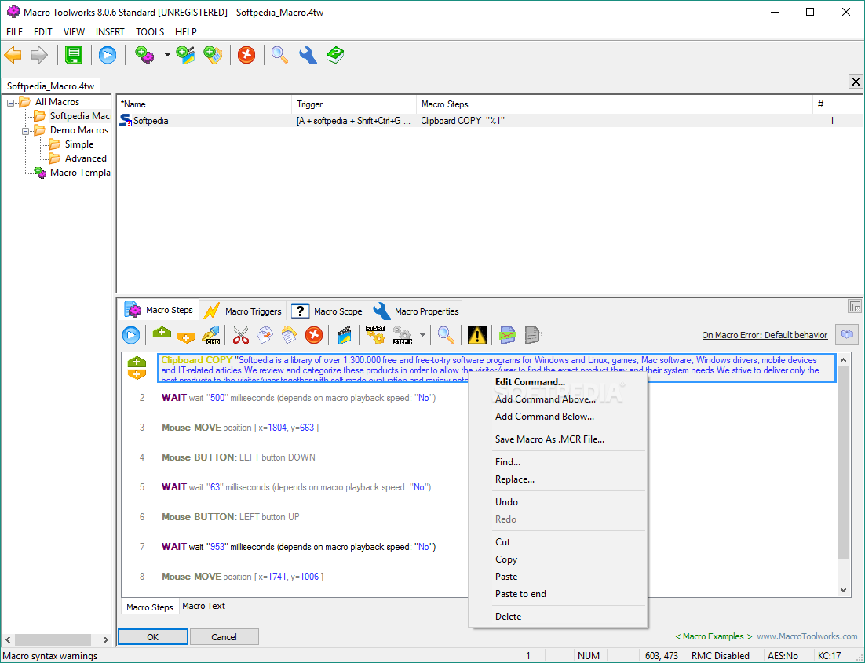865x663 pixels.
Task: Record new macro with clapperboard plus icon
Action: point(186,55)
